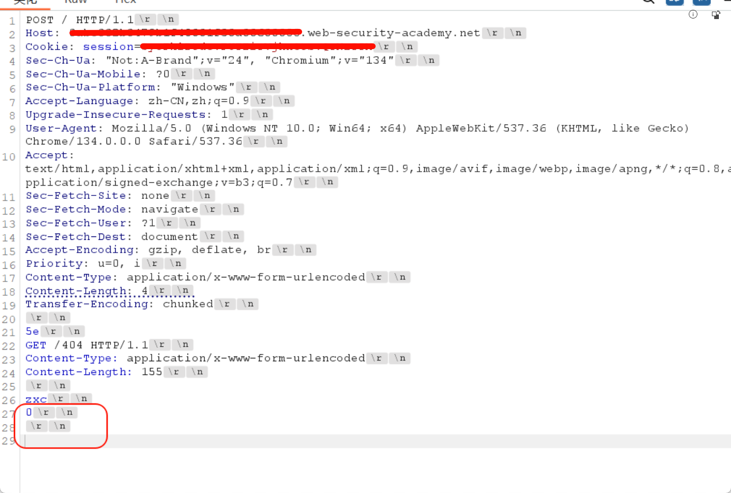Select the Accept-Encoding header name
This screenshot has height=493, width=731.
click(x=82, y=250)
